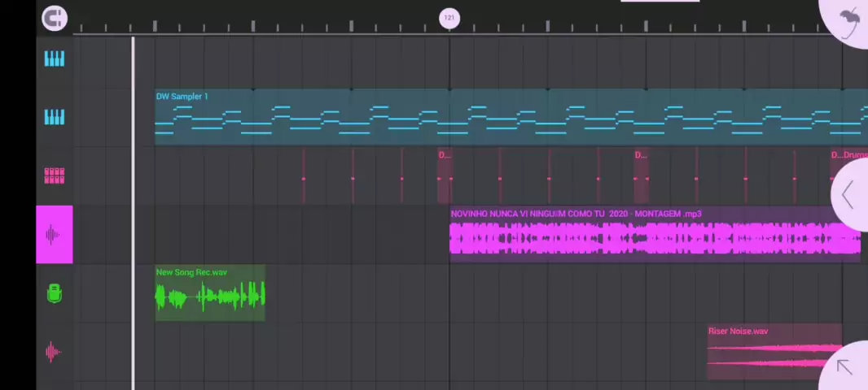This screenshot has width=868, height=390.
Task: Select the first piano keyboard track icon
Action: pyautogui.click(x=55, y=58)
